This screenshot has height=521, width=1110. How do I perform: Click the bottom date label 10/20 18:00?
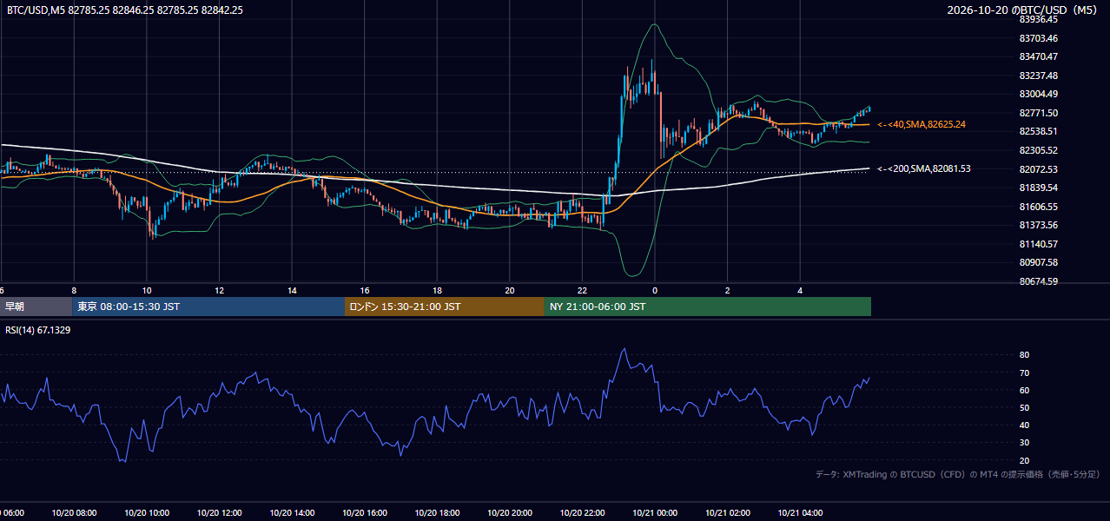point(438,513)
